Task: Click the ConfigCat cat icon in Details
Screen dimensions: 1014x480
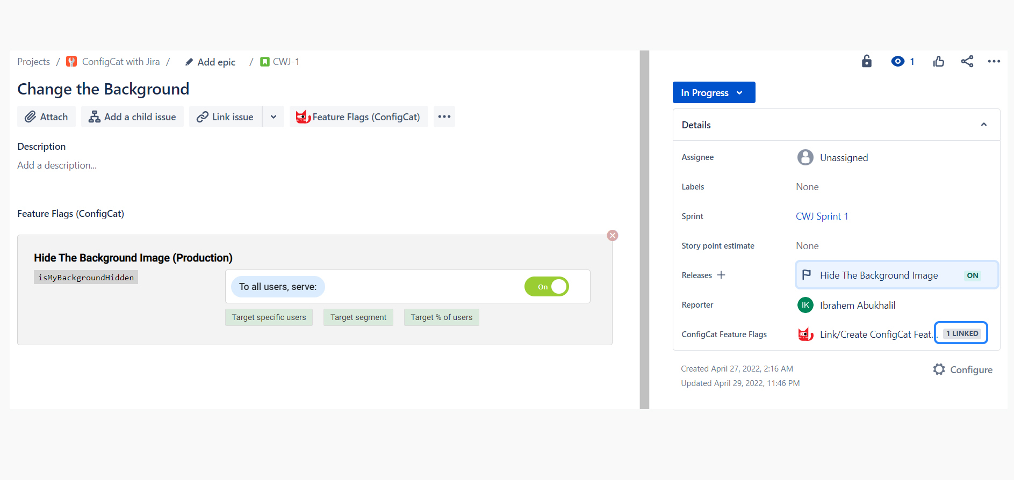Action: pos(805,334)
